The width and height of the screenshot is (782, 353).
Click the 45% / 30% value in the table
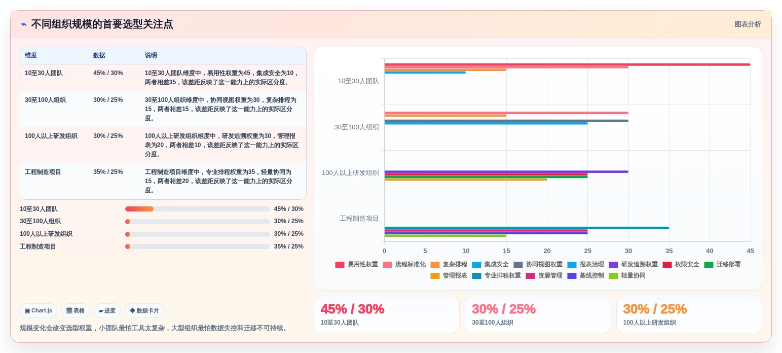[108, 73]
